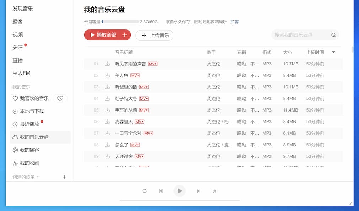Toggle loop playback mode

pyautogui.click(x=144, y=191)
